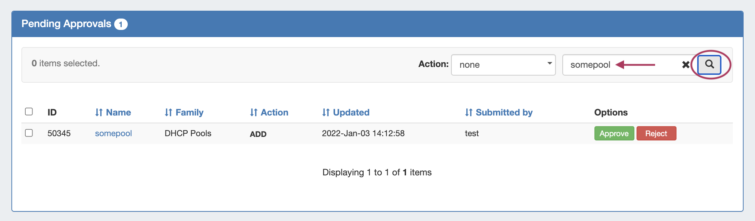Screen dimensions: 755x221
Task: Sort the table by Name column
Action: tap(113, 113)
